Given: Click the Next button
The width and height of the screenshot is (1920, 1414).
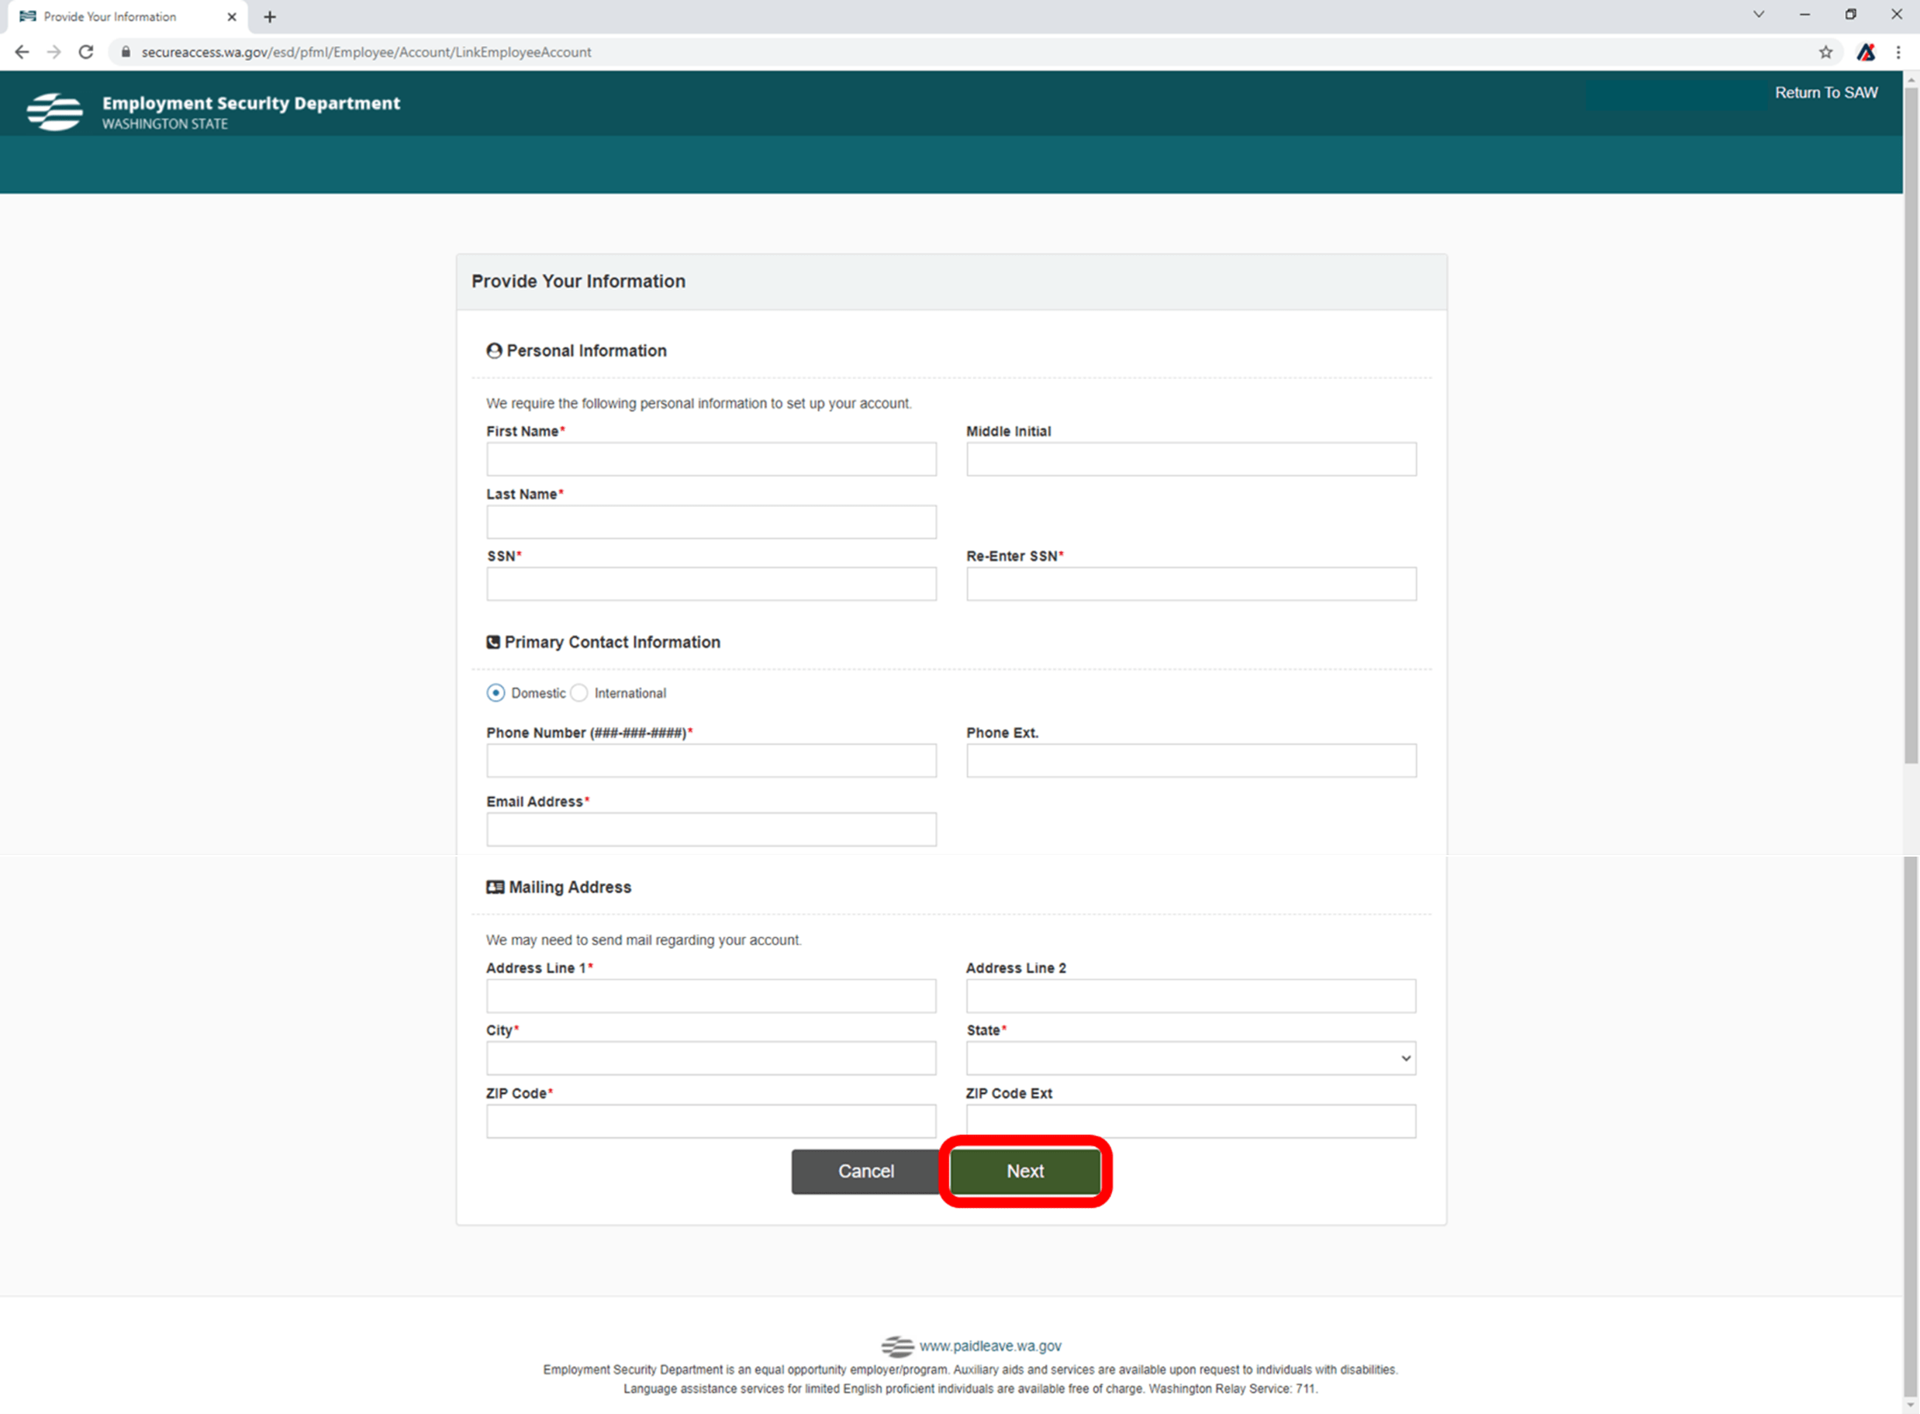Looking at the screenshot, I should tap(1024, 1172).
